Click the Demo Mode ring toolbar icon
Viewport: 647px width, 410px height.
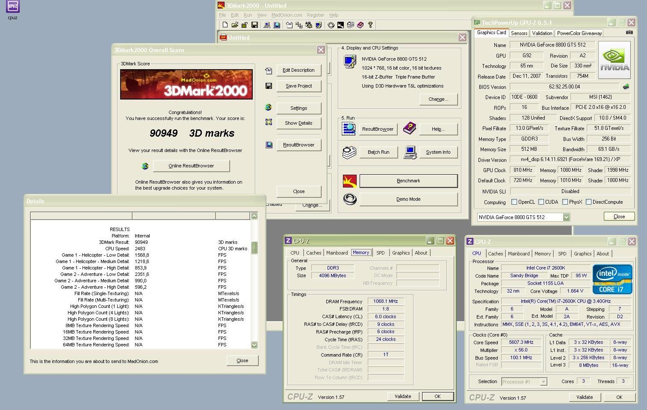coord(331,25)
